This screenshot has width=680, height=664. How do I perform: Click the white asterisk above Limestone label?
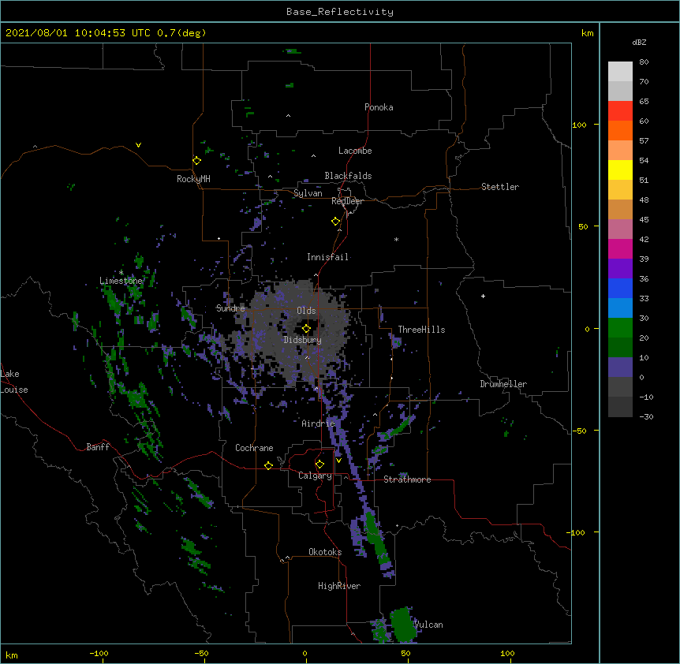[121, 273]
